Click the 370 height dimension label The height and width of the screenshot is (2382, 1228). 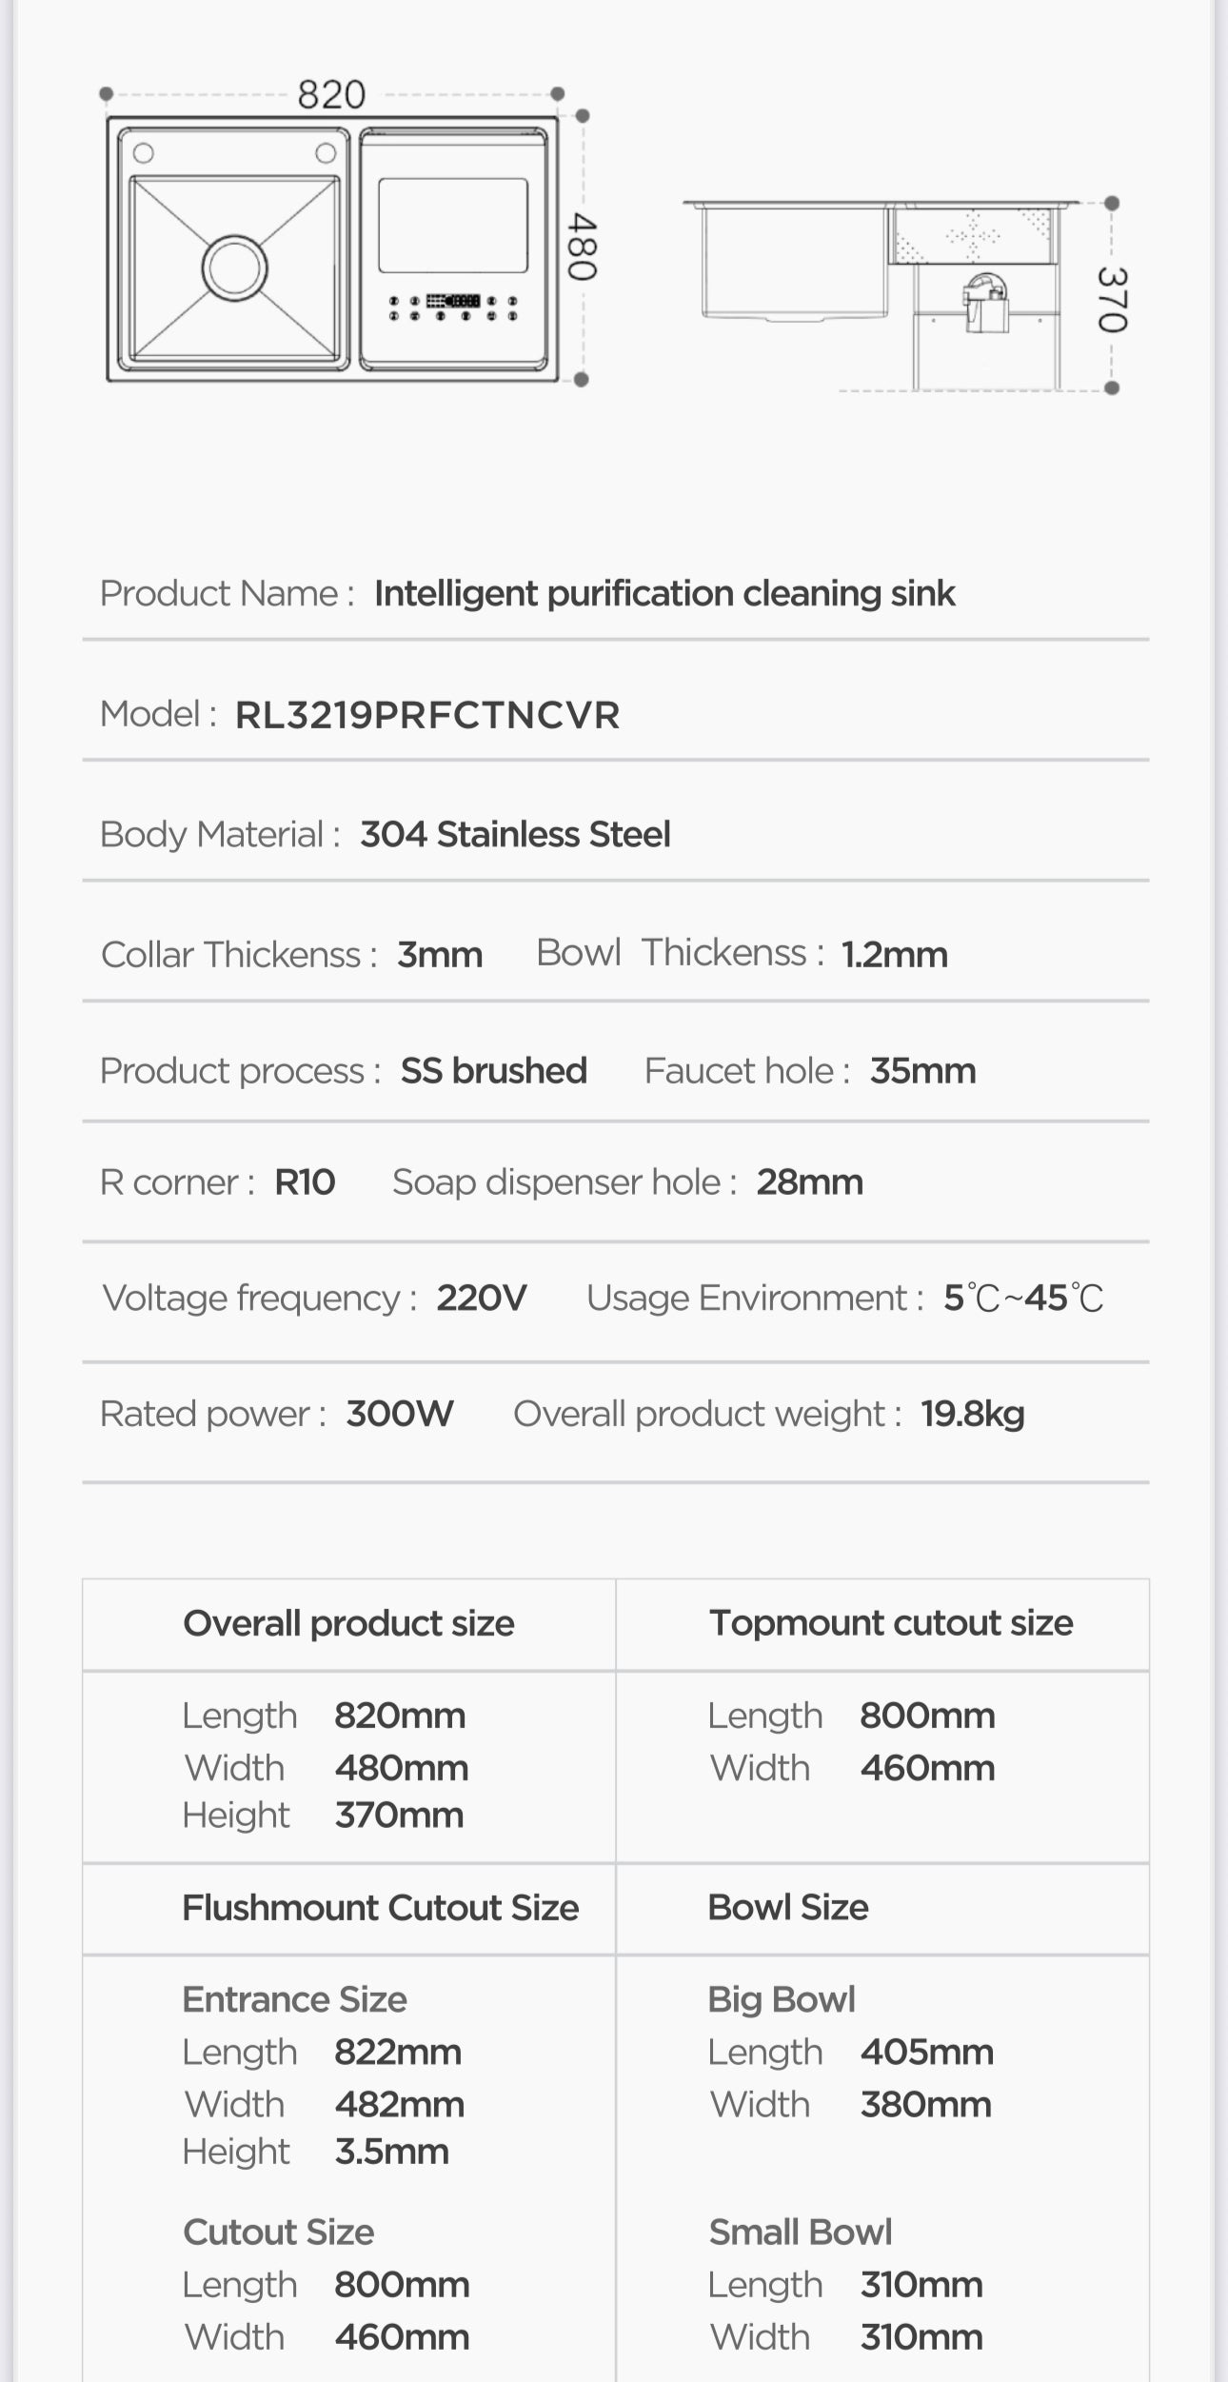[x=1112, y=299]
